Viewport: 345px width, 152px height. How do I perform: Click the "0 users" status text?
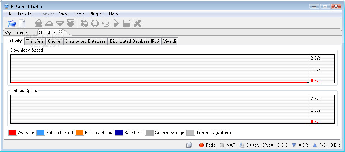point(253,145)
